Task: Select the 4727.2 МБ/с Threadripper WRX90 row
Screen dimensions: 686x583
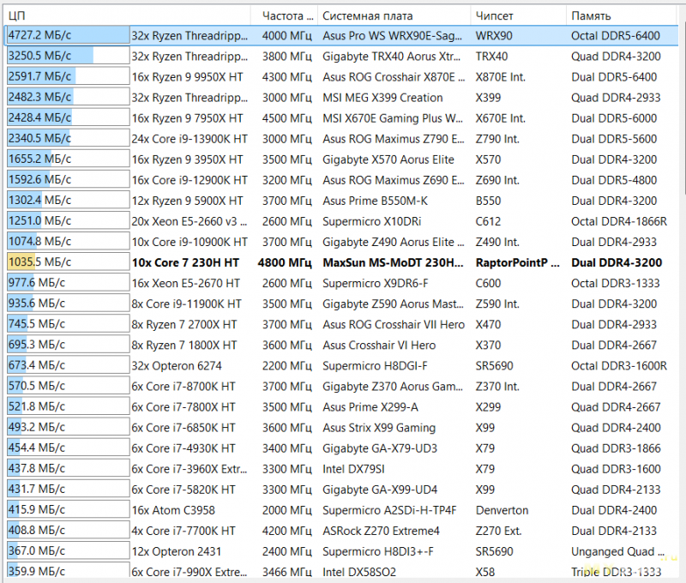Action: [341, 35]
